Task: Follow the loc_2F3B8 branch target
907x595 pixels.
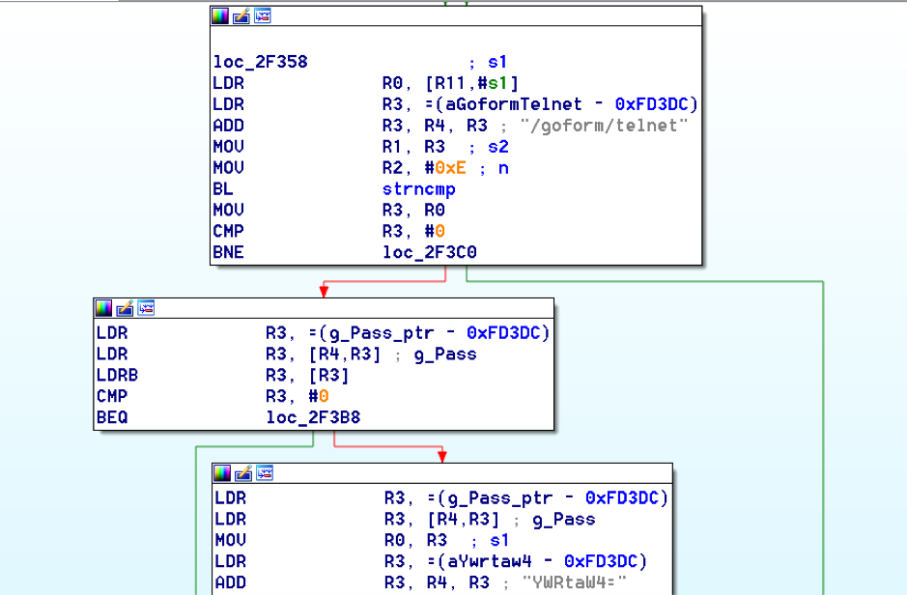Action: click(x=313, y=417)
